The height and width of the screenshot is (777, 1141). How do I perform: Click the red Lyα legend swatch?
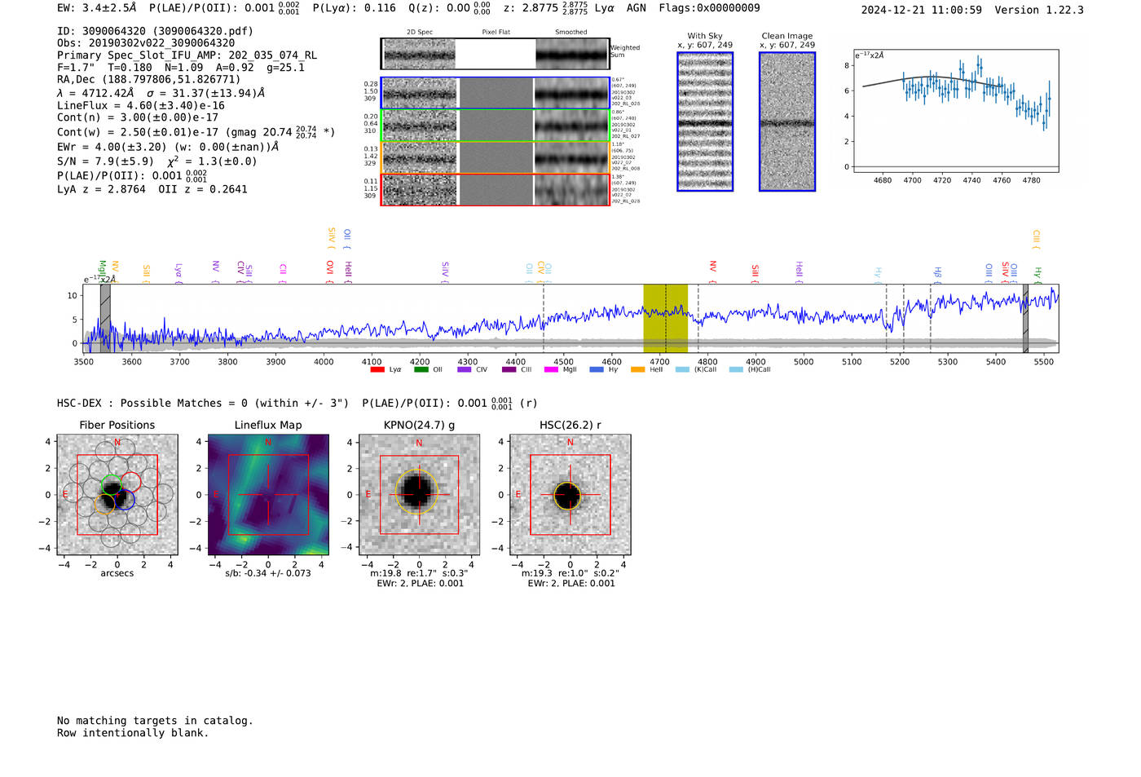pyautogui.click(x=377, y=370)
